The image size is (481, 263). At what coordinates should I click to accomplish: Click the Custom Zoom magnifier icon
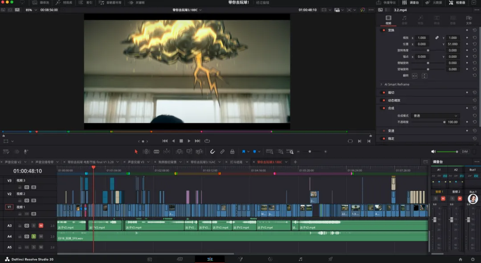click(x=289, y=151)
